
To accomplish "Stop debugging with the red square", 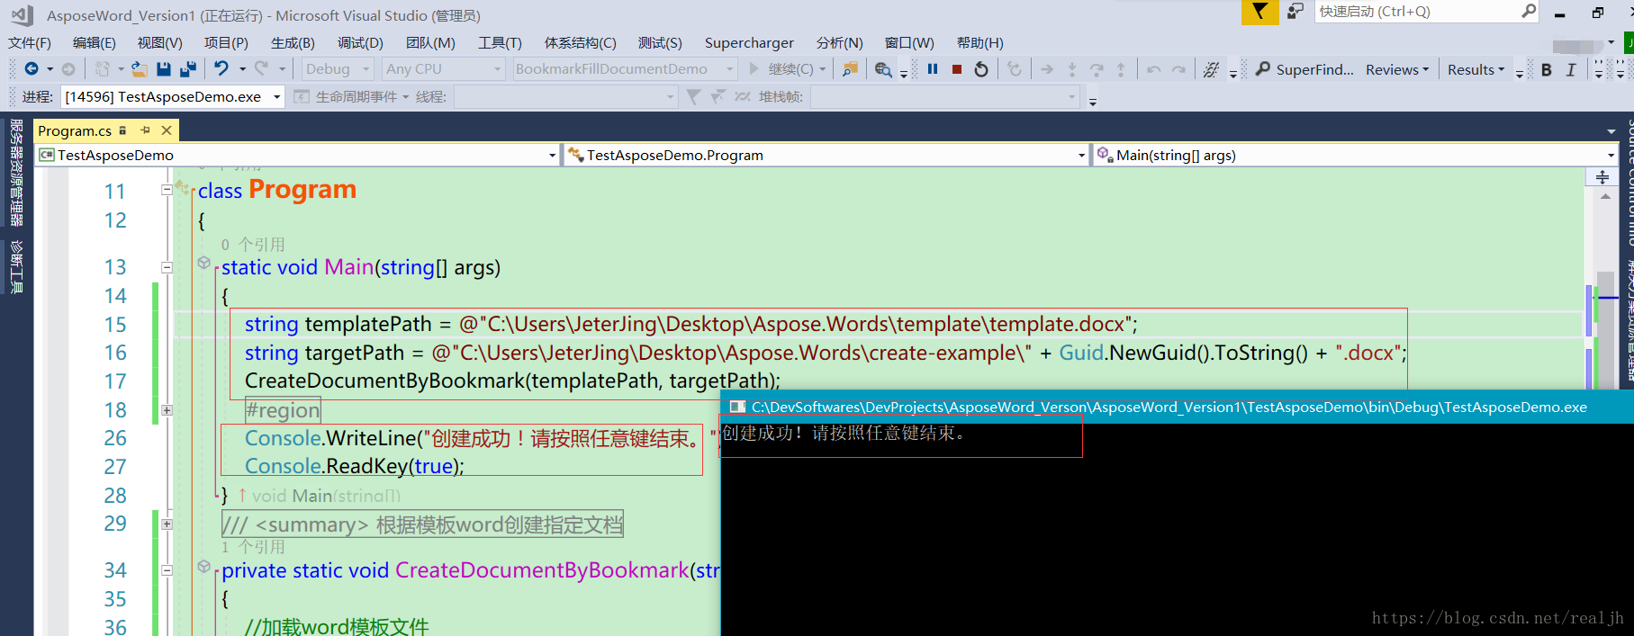I will (x=957, y=69).
